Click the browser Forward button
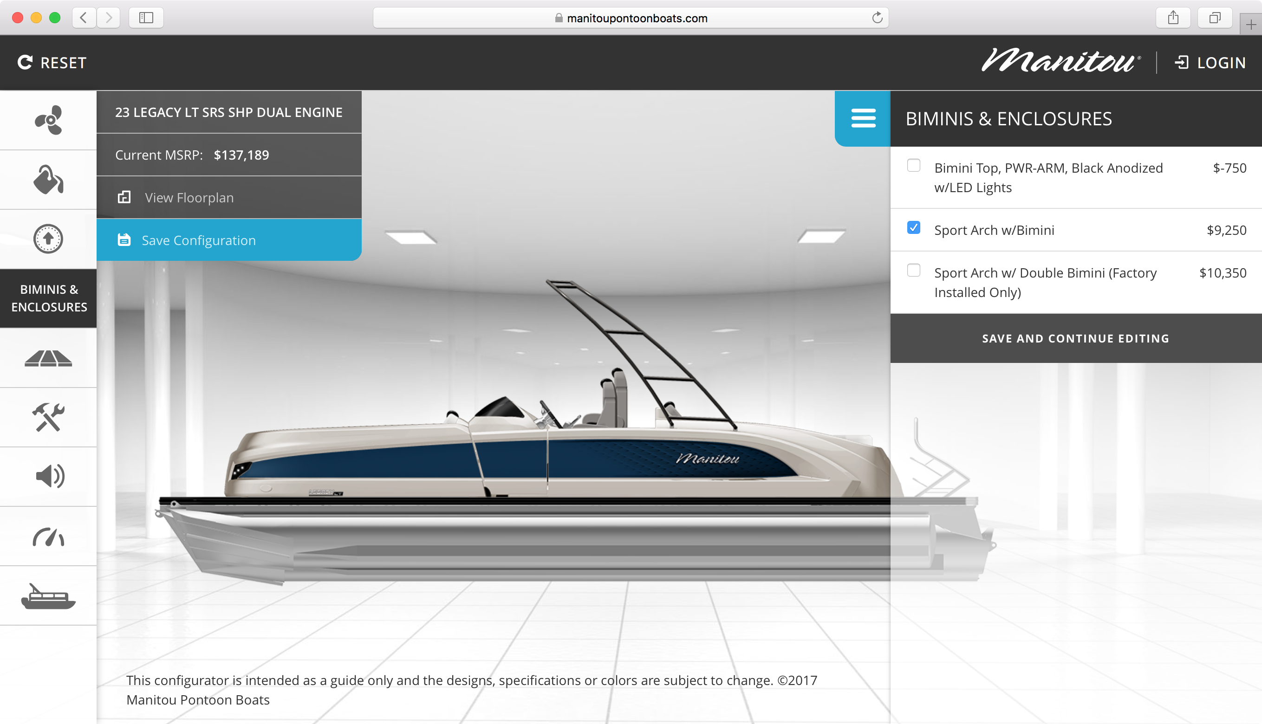The width and height of the screenshot is (1262, 724). pyautogui.click(x=109, y=18)
